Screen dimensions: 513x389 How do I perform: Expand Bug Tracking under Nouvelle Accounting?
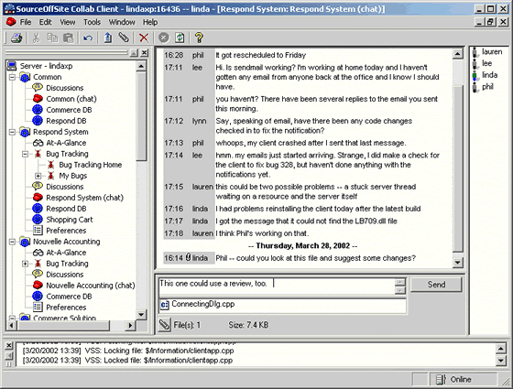point(26,264)
